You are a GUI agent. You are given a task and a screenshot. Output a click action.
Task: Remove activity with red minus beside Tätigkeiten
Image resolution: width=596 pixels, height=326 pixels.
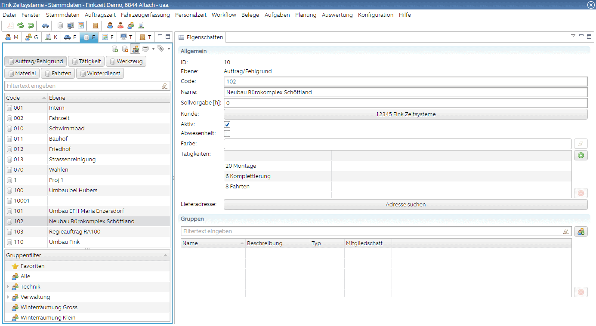(x=581, y=193)
